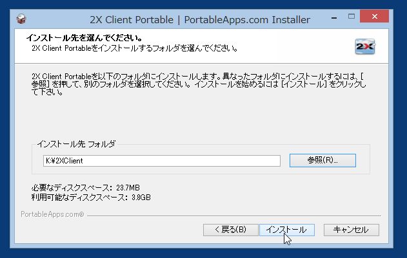Screen dimensions: 407x258
Task: Minimize the installer window
Action: pos(334,17)
